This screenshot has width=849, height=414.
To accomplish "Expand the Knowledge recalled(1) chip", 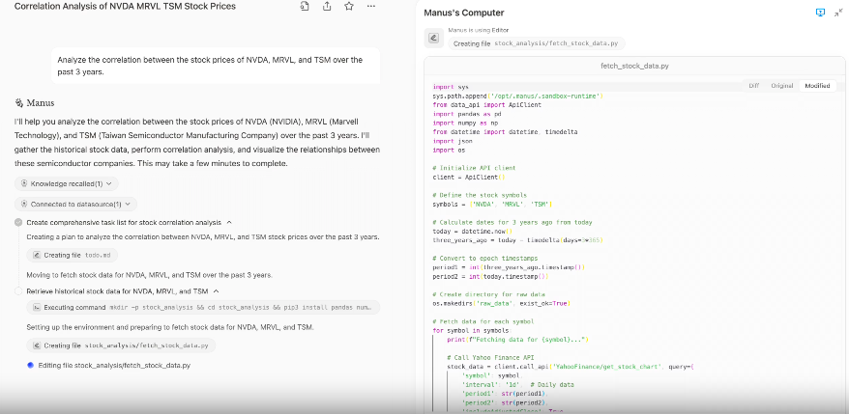I will (x=67, y=183).
